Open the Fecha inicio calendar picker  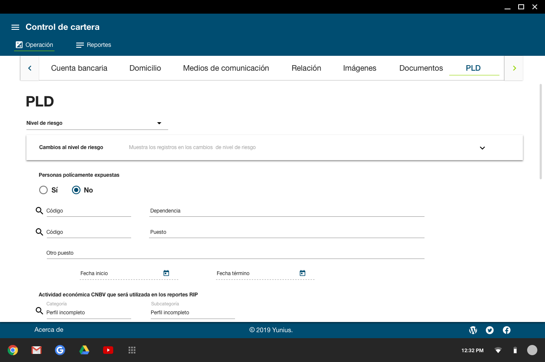tap(166, 273)
